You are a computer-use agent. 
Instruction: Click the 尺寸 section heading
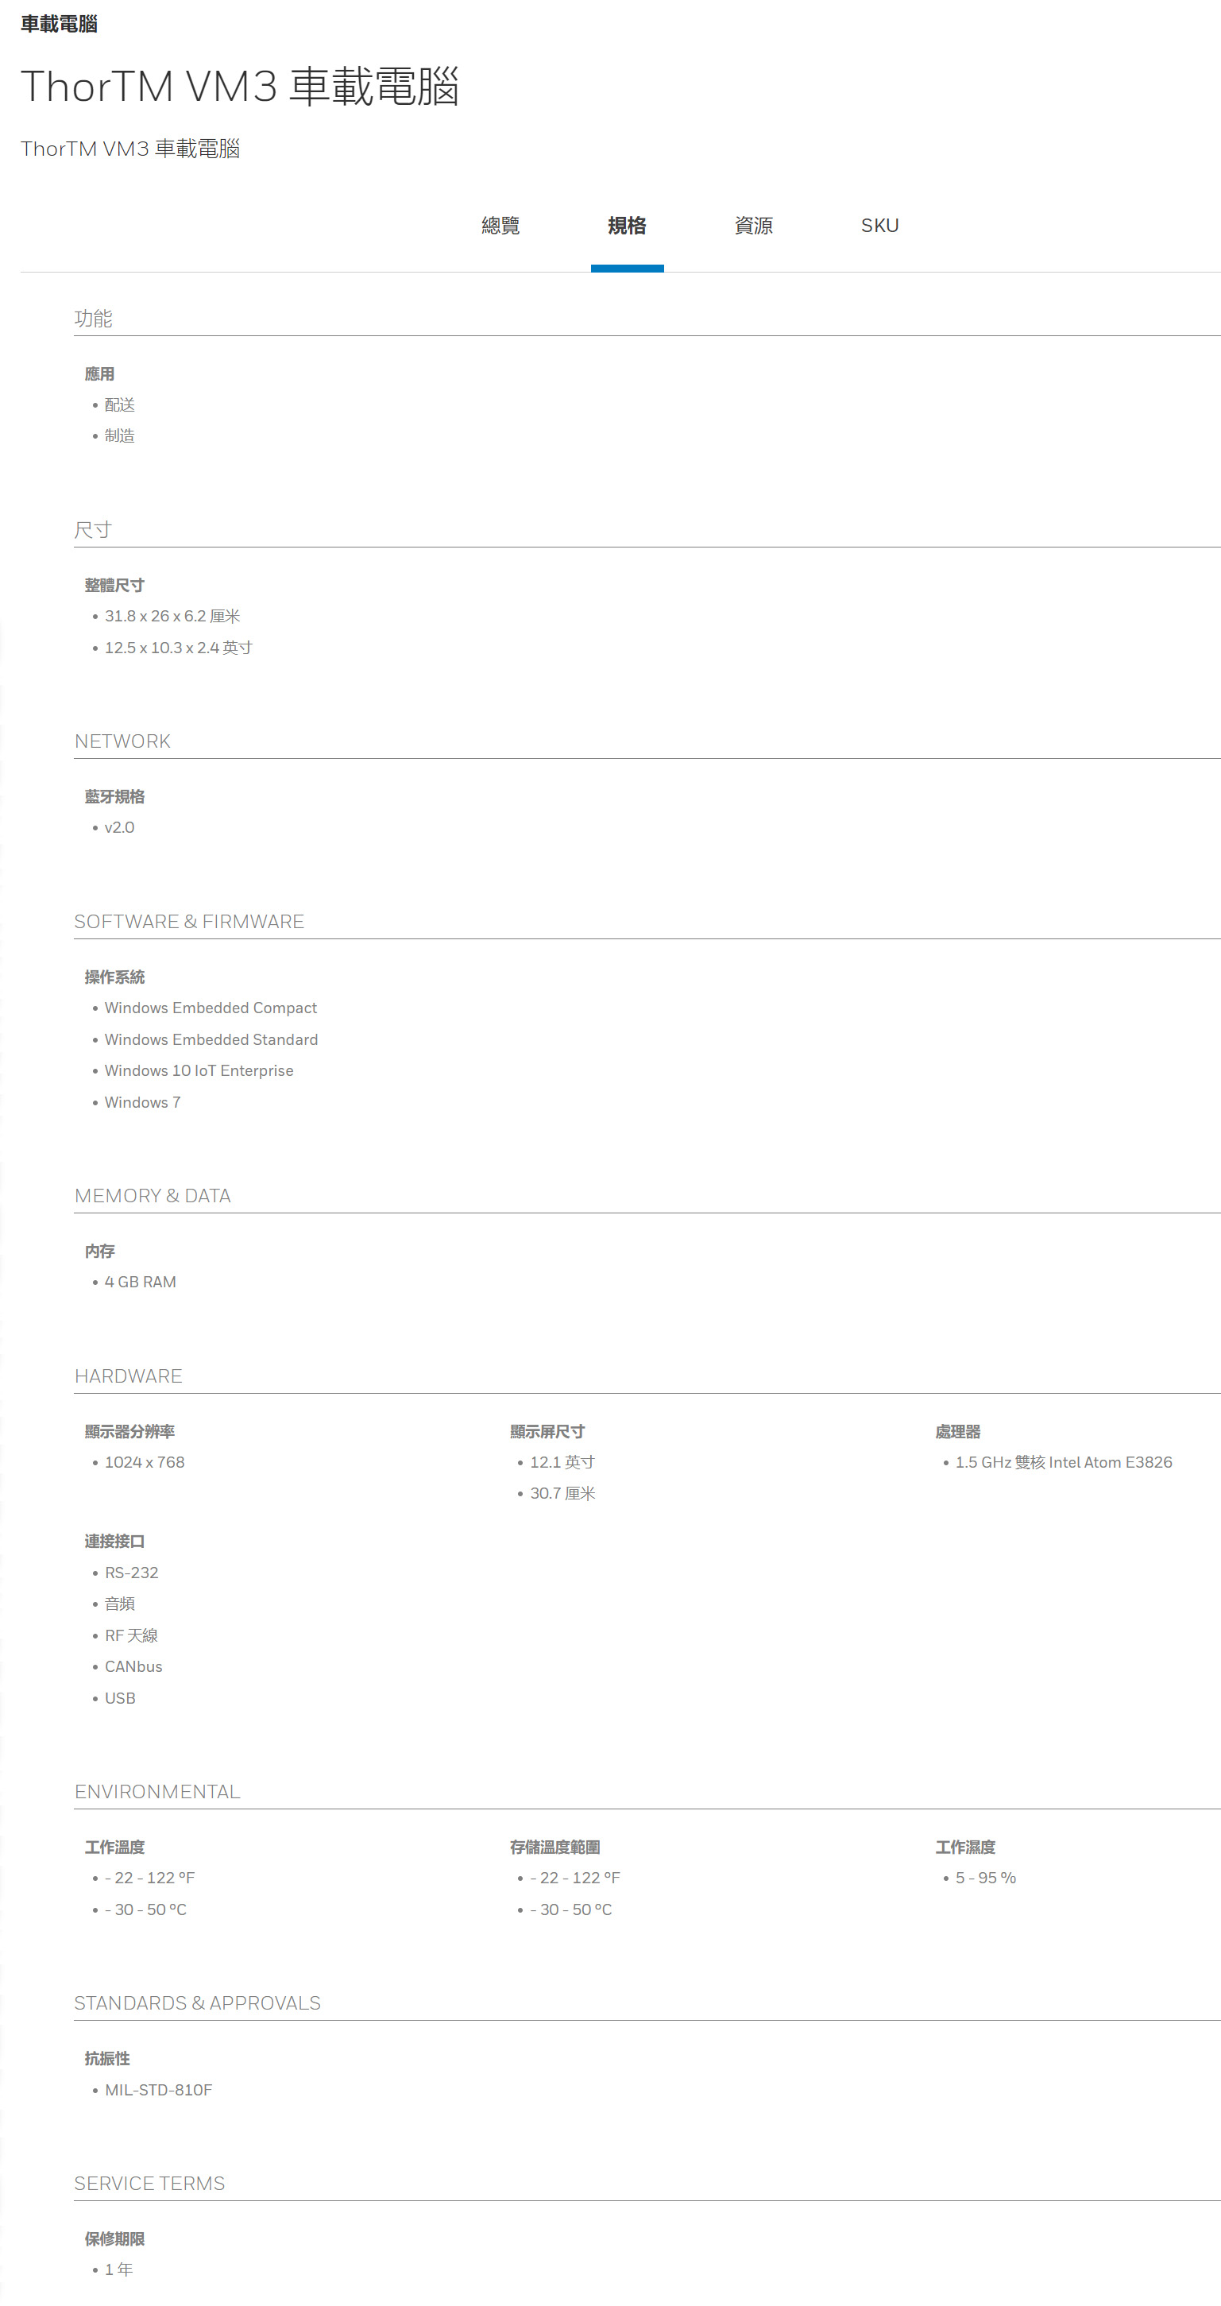click(x=93, y=530)
